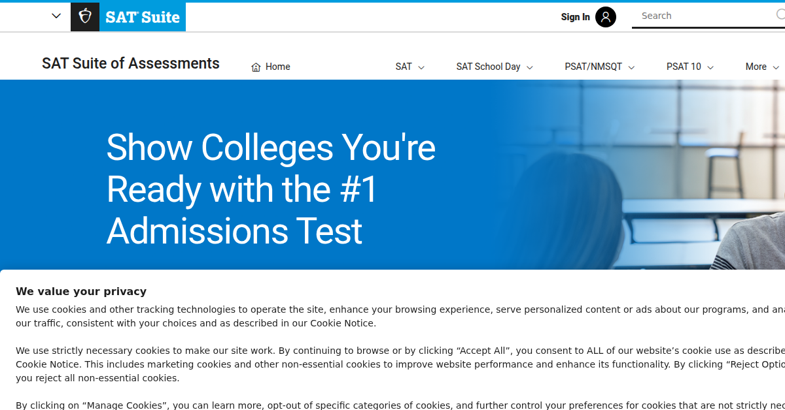Open Cookie Notice link in first paragraph

click(x=343, y=323)
